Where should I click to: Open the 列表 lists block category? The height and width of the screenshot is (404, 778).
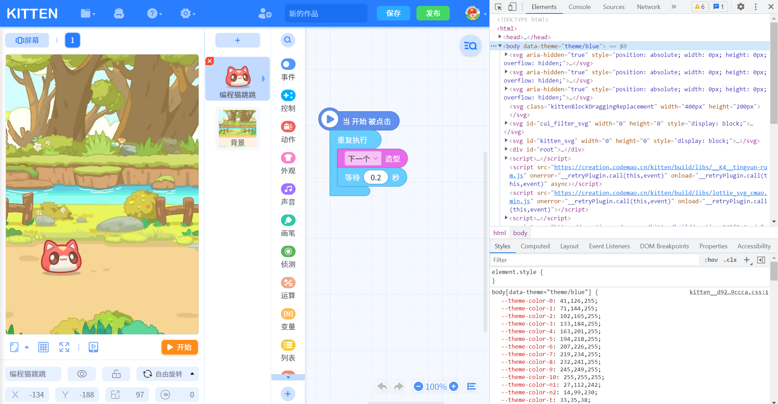[x=288, y=351]
